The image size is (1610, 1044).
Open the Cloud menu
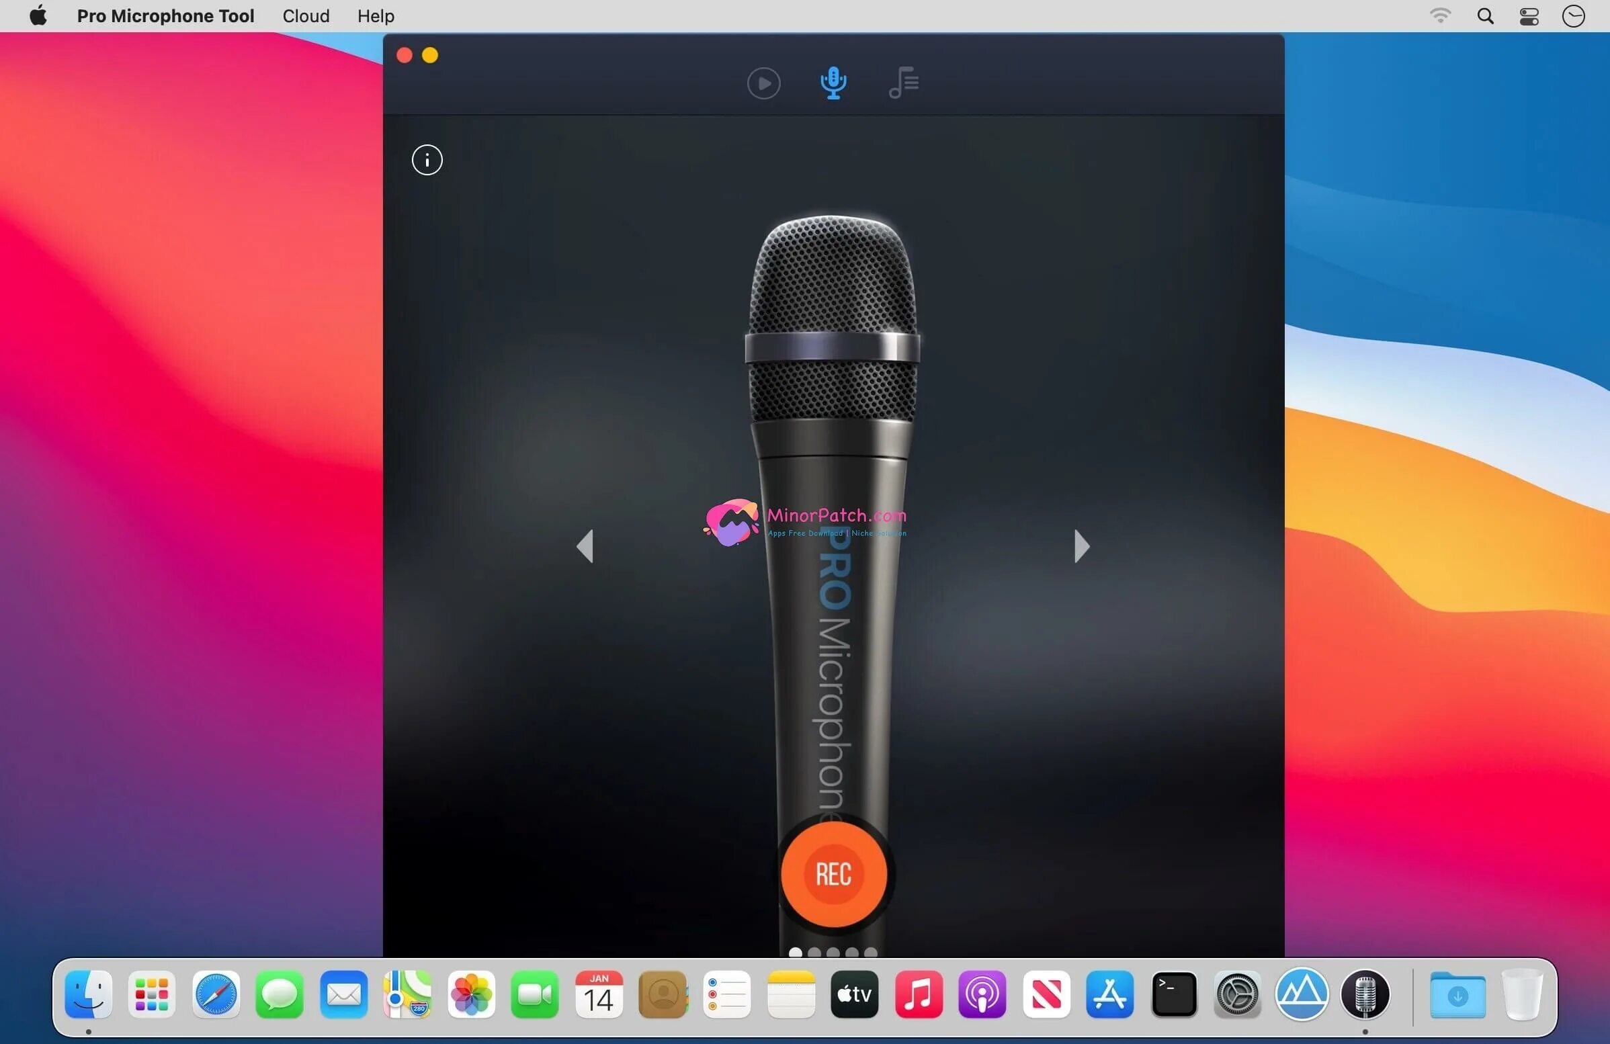tap(306, 15)
